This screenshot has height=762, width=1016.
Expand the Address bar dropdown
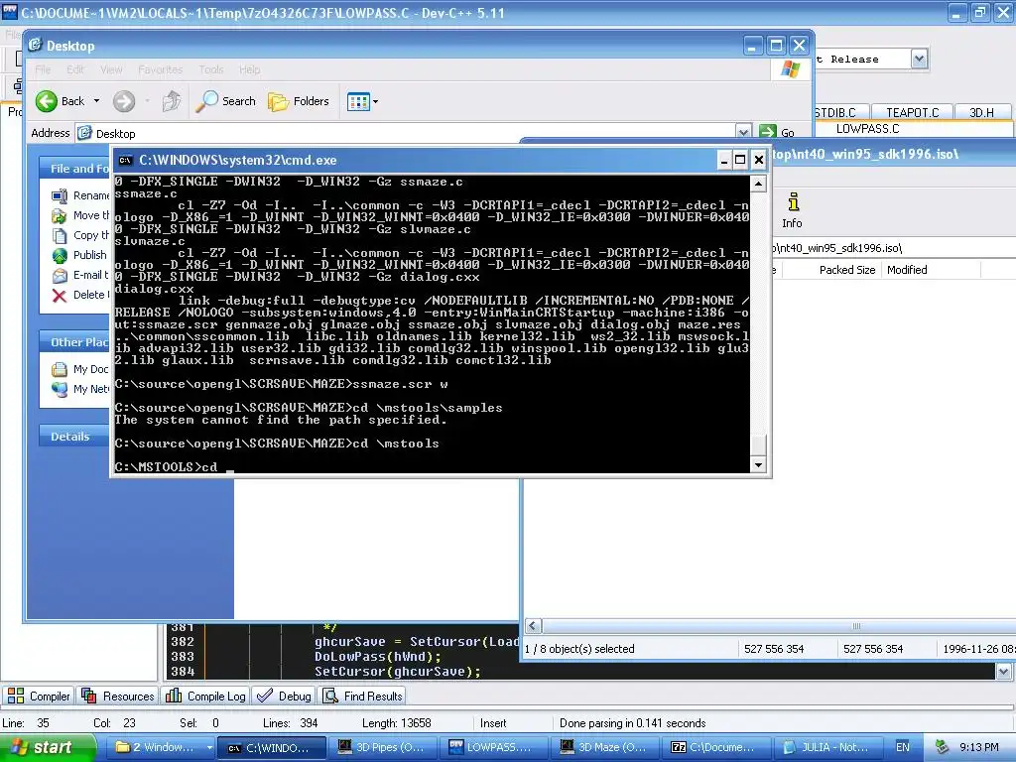[743, 132]
